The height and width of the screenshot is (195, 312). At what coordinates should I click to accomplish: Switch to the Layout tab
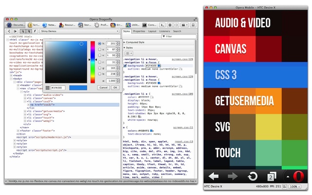tap(152, 31)
